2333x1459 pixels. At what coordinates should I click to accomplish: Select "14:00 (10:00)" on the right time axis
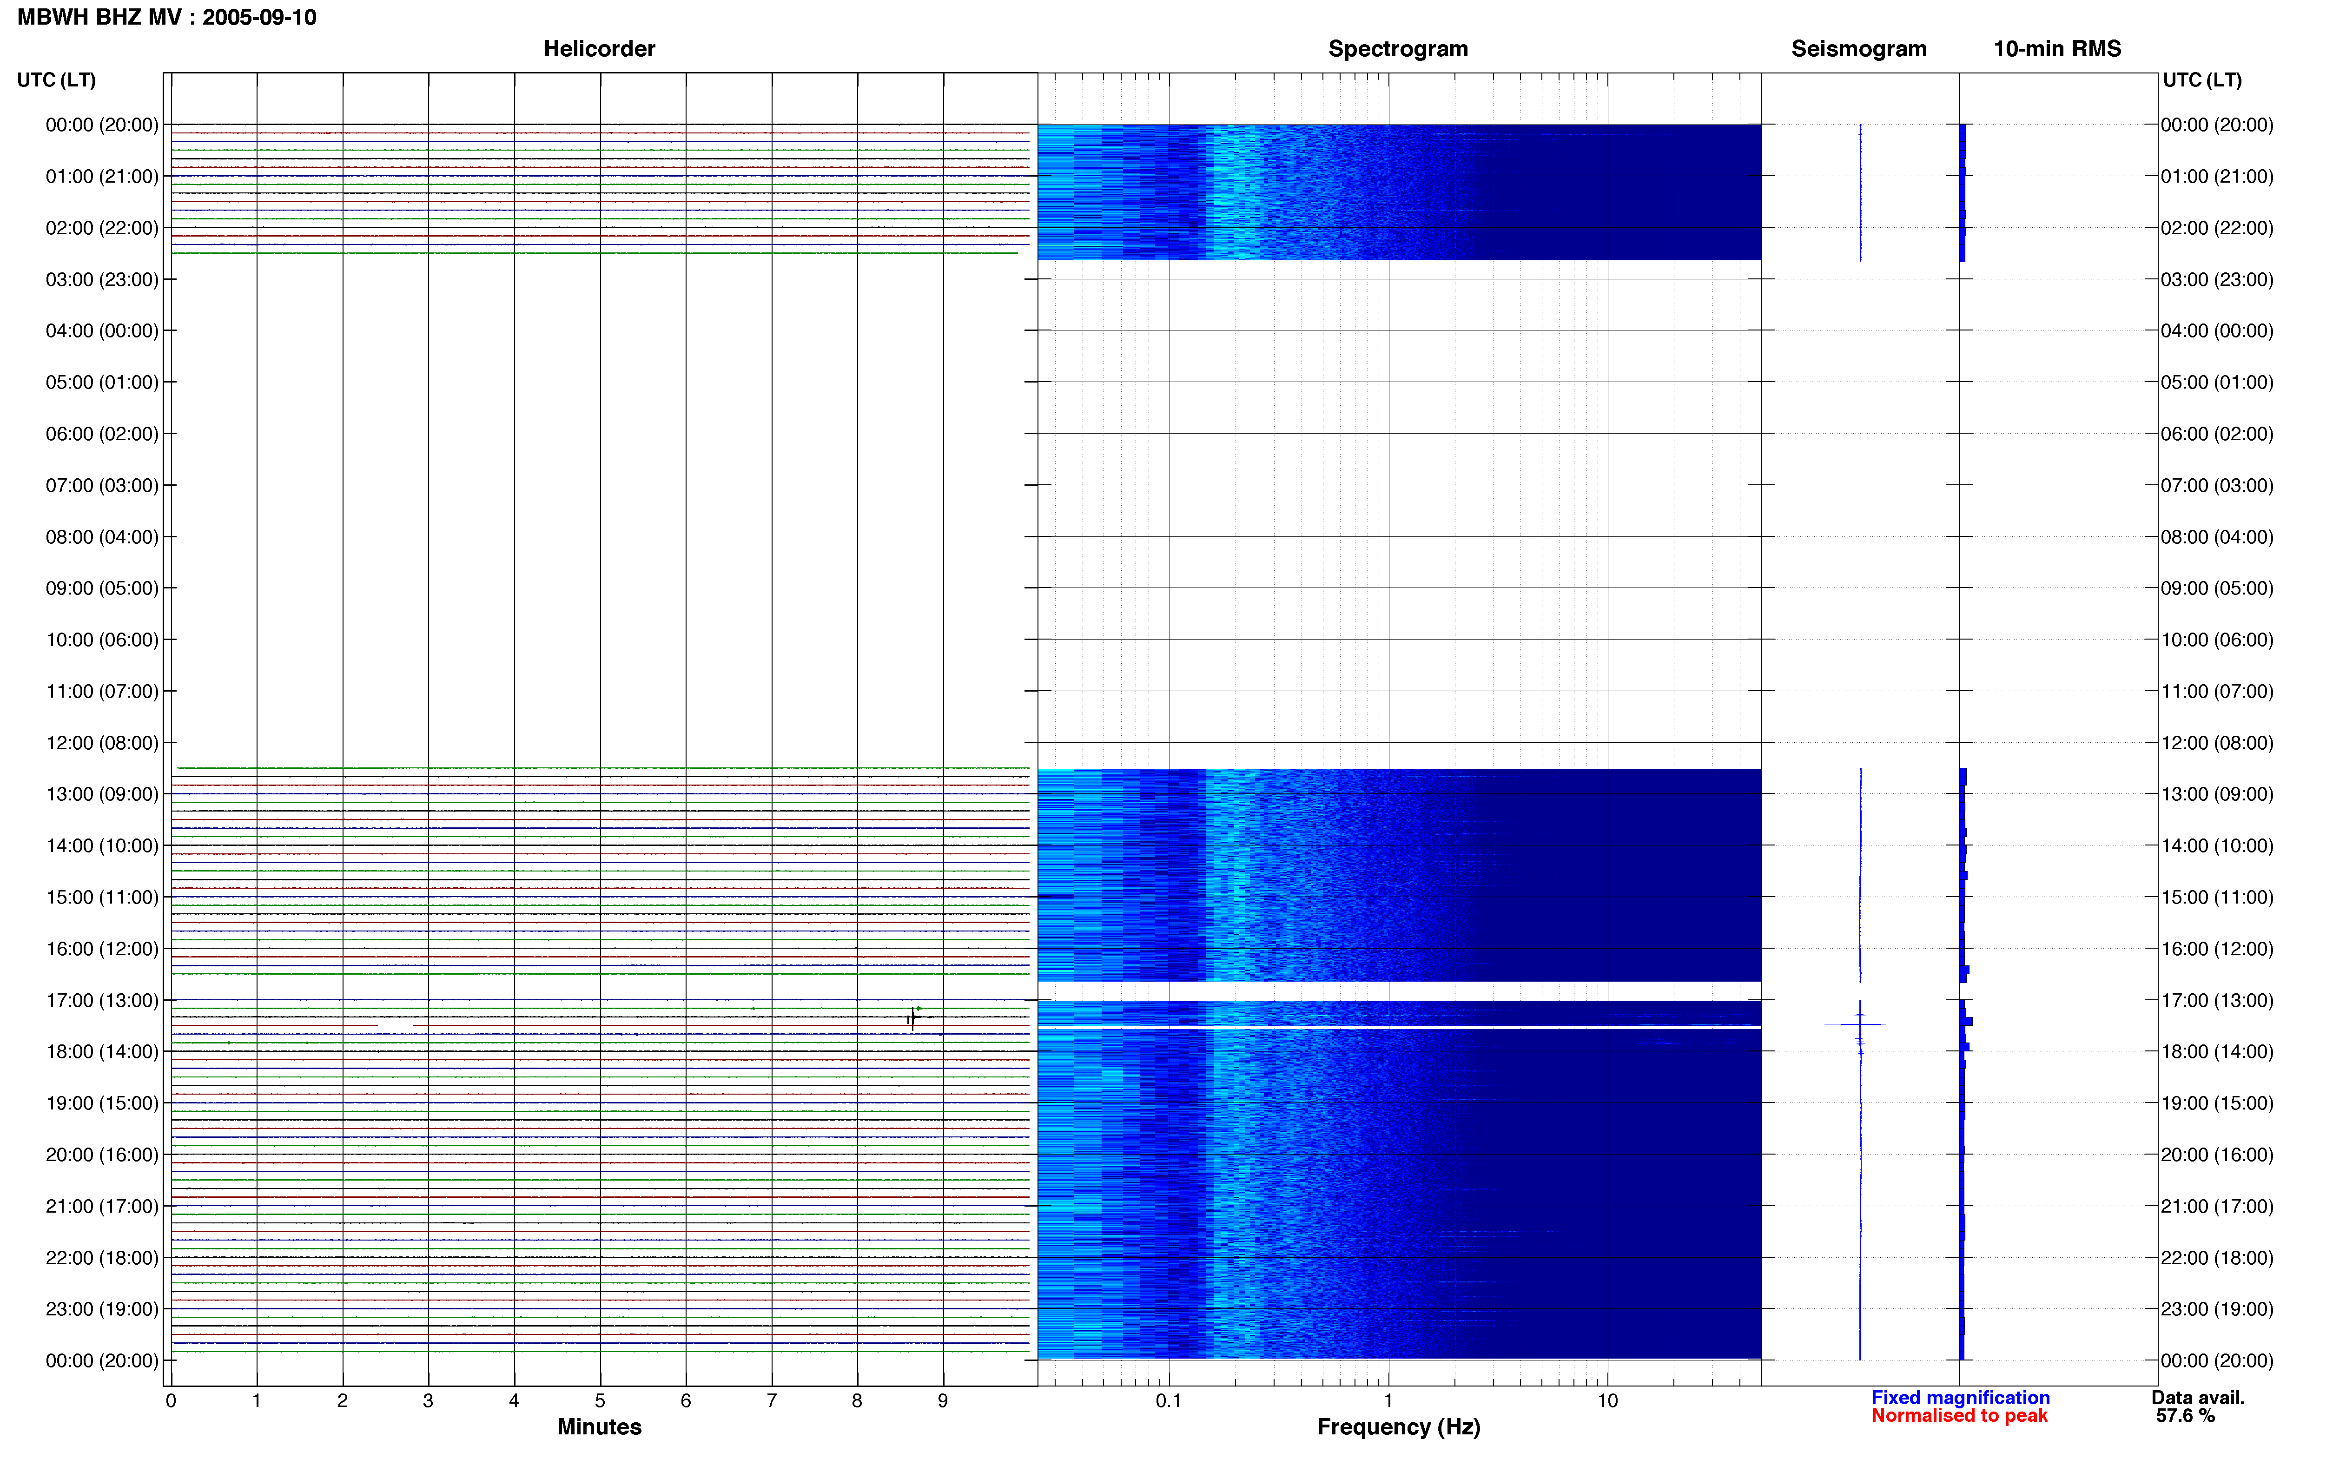[2217, 845]
